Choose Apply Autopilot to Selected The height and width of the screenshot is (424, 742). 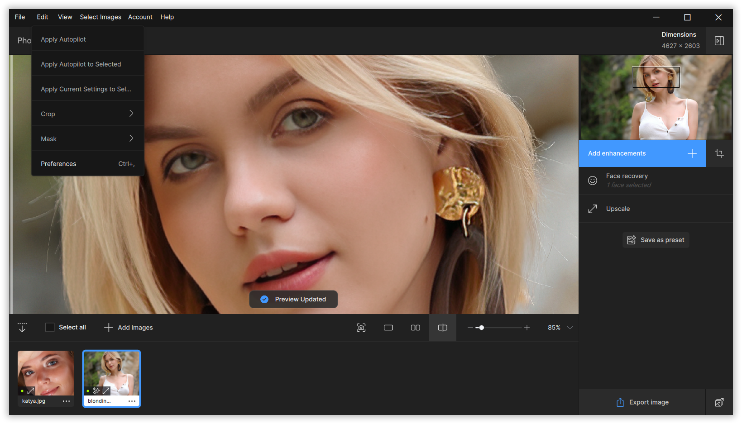81,64
